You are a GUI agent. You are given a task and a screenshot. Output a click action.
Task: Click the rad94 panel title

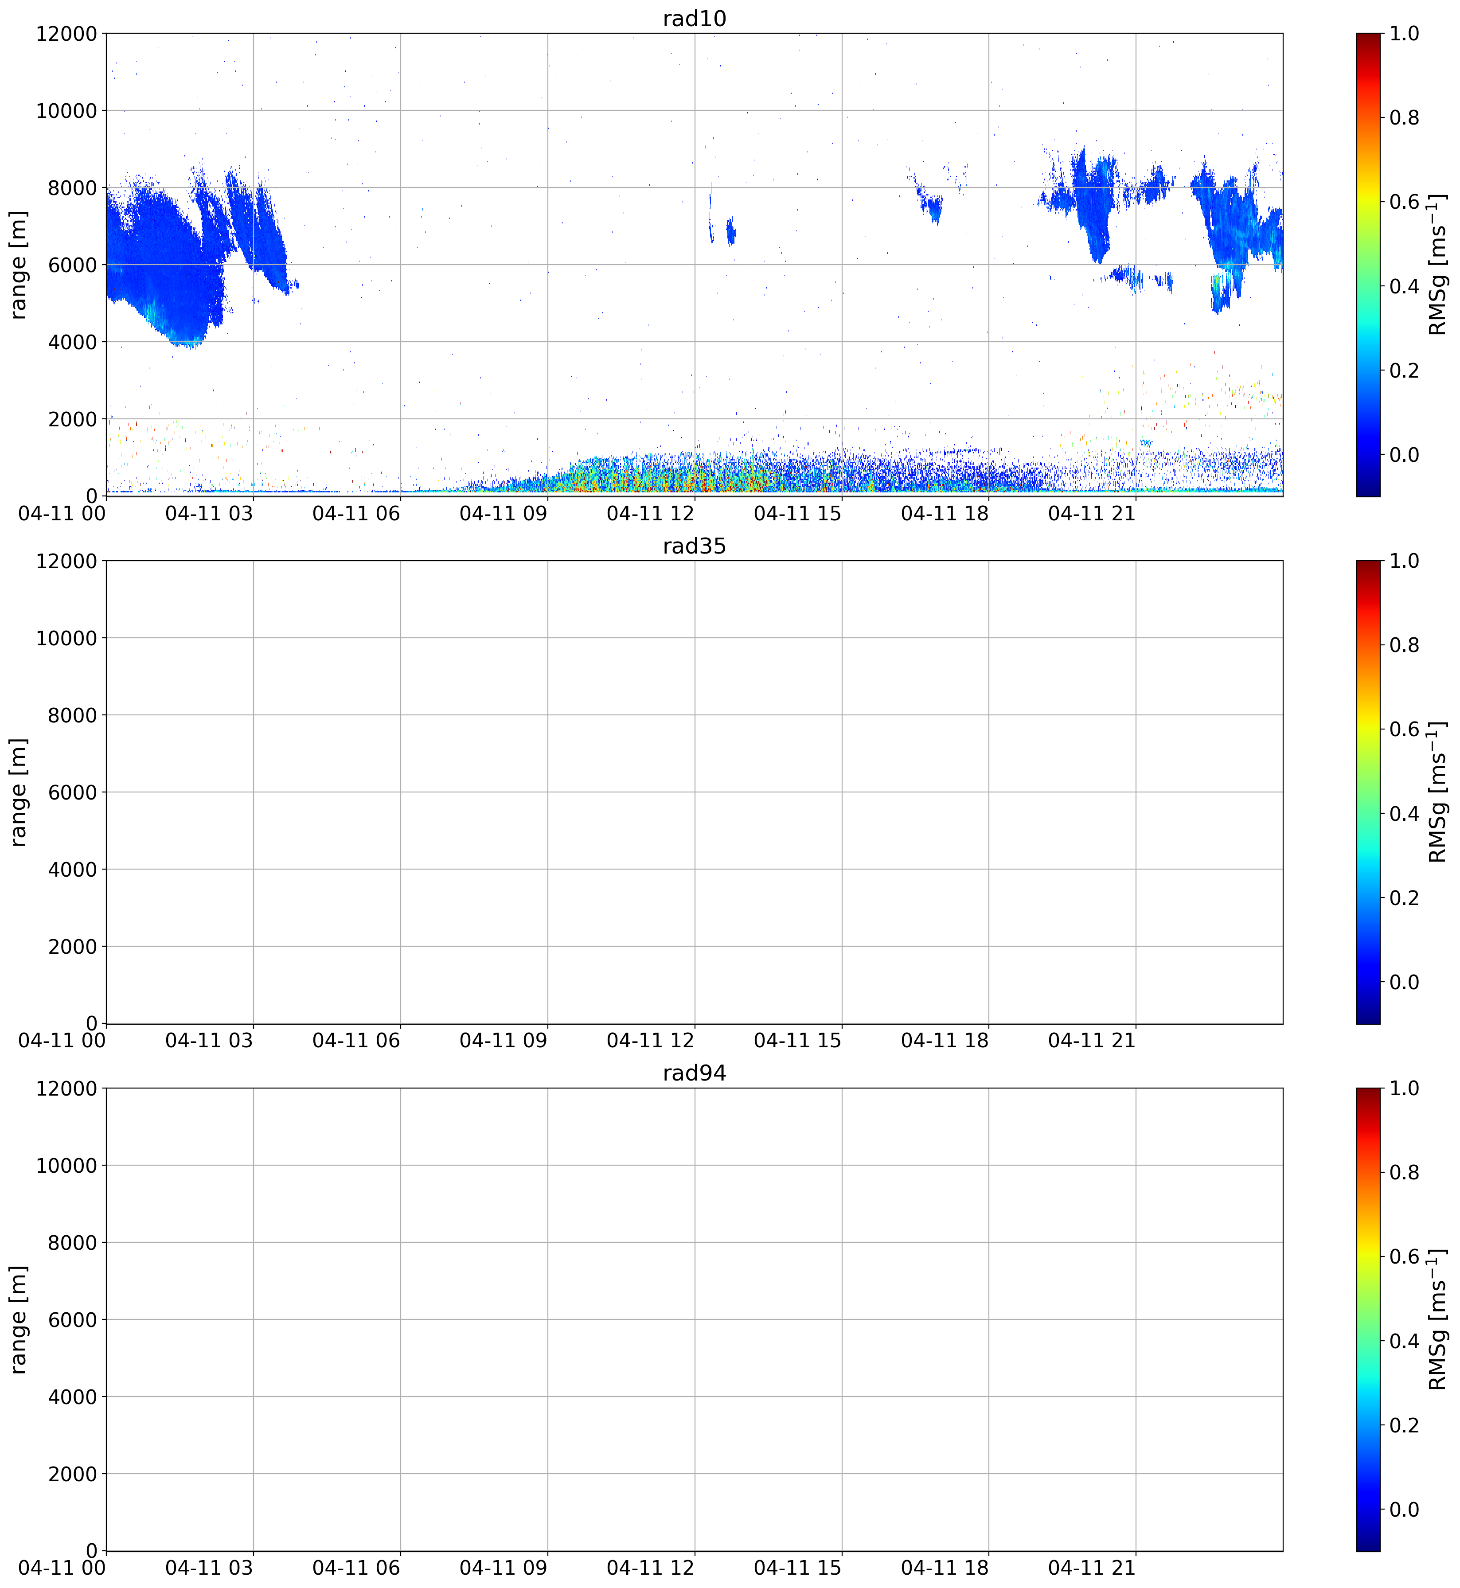pyautogui.click(x=695, y=1073)
